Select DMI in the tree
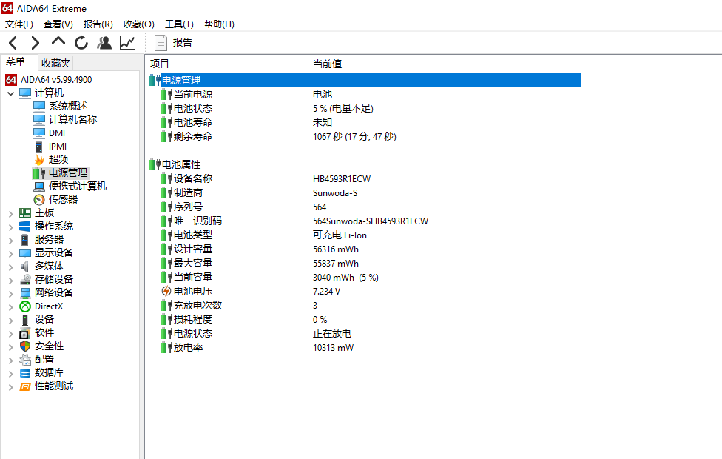Screen dimensions: 722x459 [57, 133]
